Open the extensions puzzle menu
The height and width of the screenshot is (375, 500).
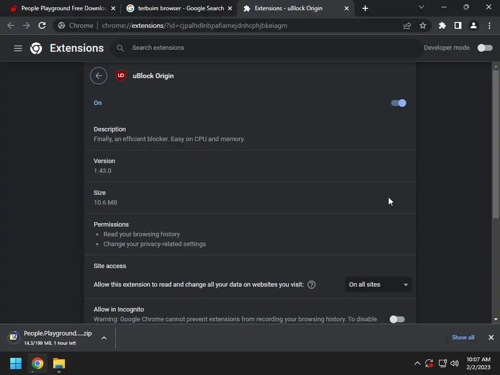pos(442,25)
